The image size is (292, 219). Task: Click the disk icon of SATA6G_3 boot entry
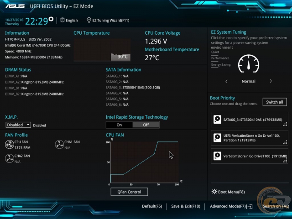(217, 120)
